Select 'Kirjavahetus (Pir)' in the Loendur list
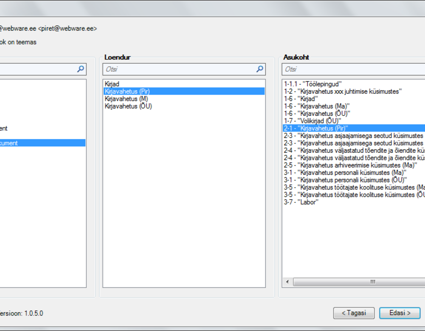Image resolution: width=425 pixels, height=331 pixels. tap(184, 91)
